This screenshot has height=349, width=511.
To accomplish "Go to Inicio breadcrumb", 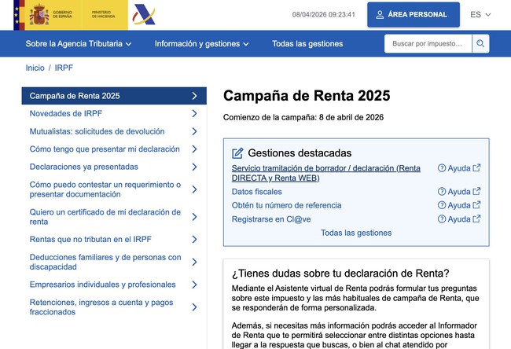I will [x=35, y=68].
